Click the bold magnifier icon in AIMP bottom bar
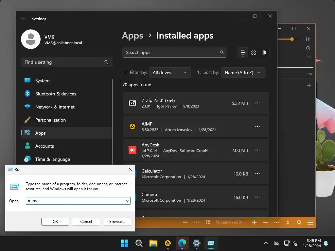335x251 pixels. click(299, 222)
